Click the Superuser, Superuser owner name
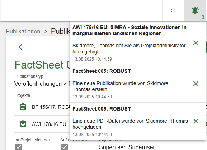The height and width of the screenshot is (150, 207). pyautogui.click(x=127, y=147)
